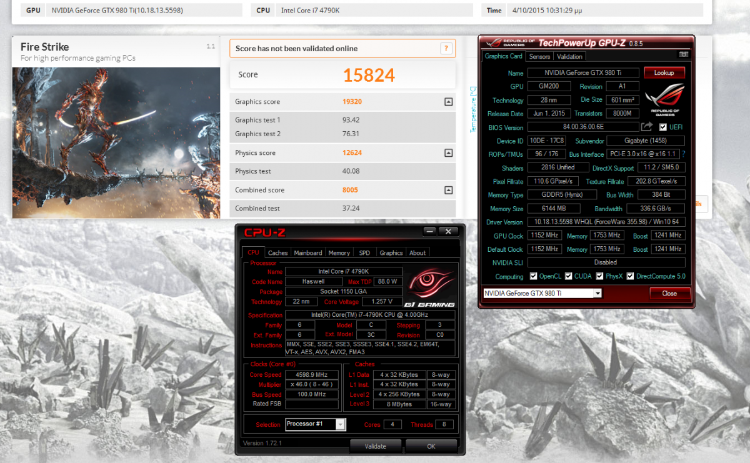Click the Lookup button in GPU-Z

point(664,72)
